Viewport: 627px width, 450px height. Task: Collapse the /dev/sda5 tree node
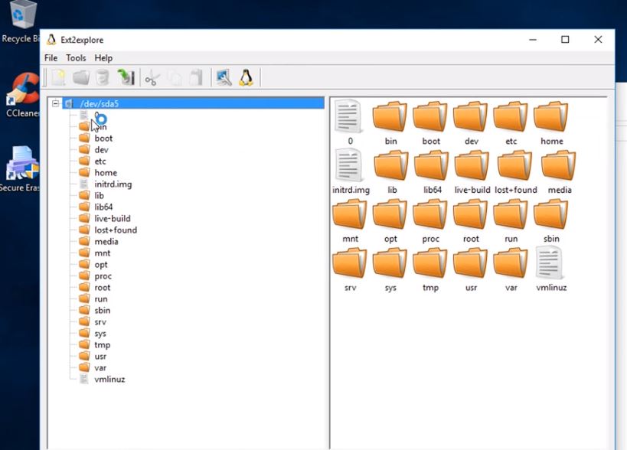(x=56, y=104)
